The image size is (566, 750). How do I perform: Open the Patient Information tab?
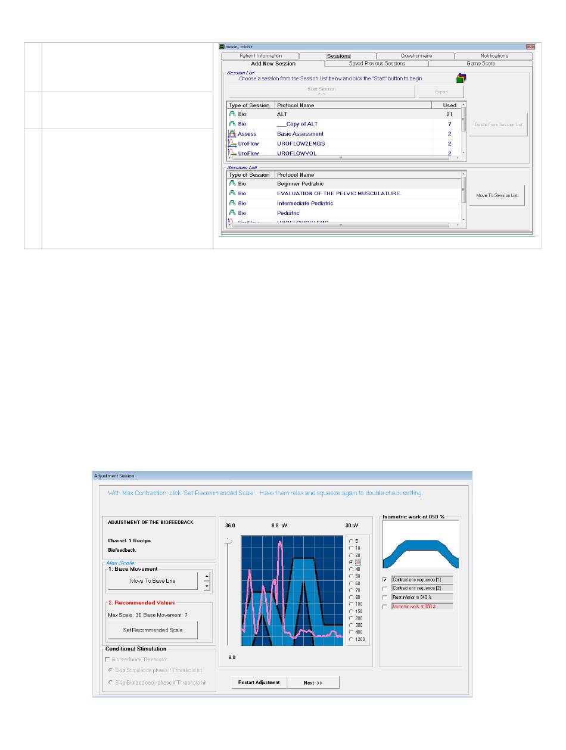[x=260, y=56]
